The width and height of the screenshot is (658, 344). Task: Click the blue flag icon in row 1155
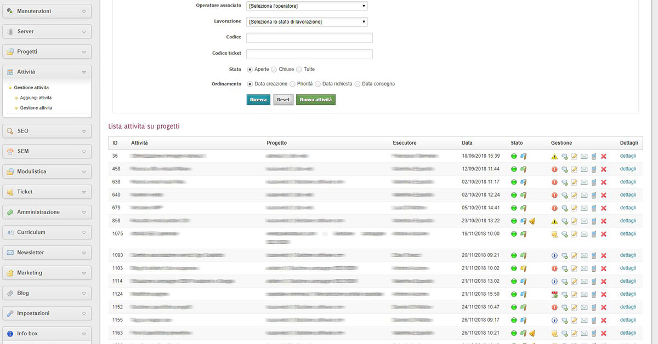[x=524, y=320]
